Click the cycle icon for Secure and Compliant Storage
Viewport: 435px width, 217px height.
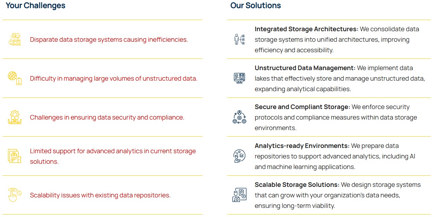239,117
